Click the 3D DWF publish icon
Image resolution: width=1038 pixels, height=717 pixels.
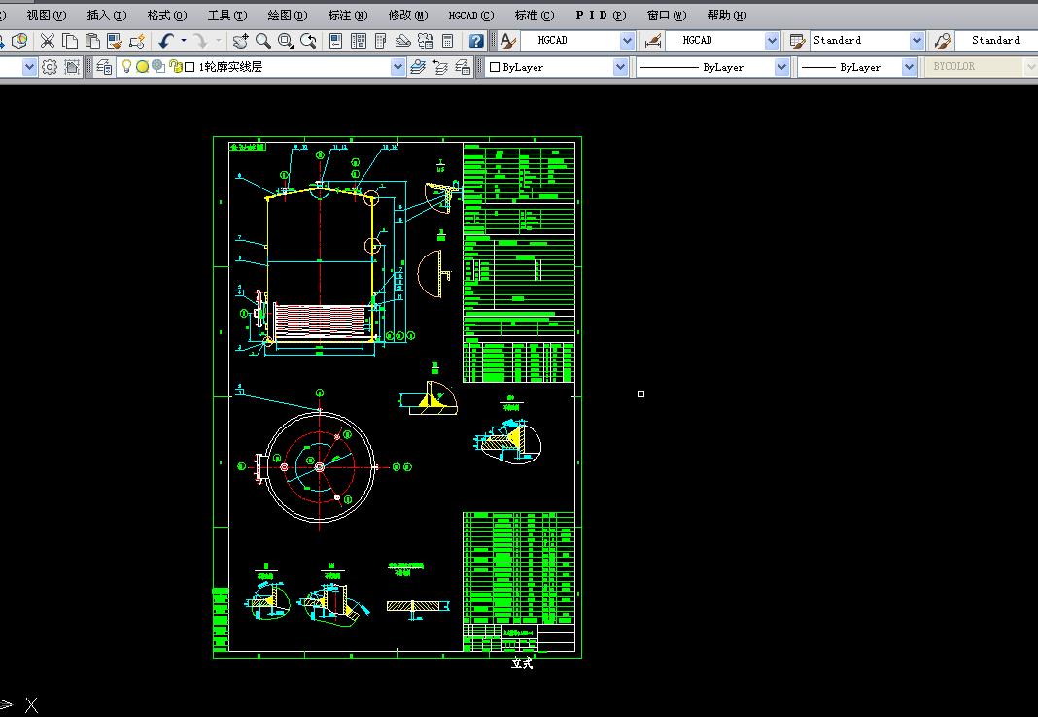pyautogui.click(x=18, y=41)
